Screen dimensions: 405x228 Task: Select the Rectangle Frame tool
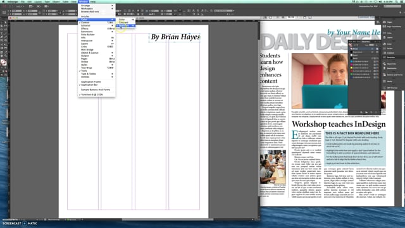pyautogui.click(x=2, y=40)
